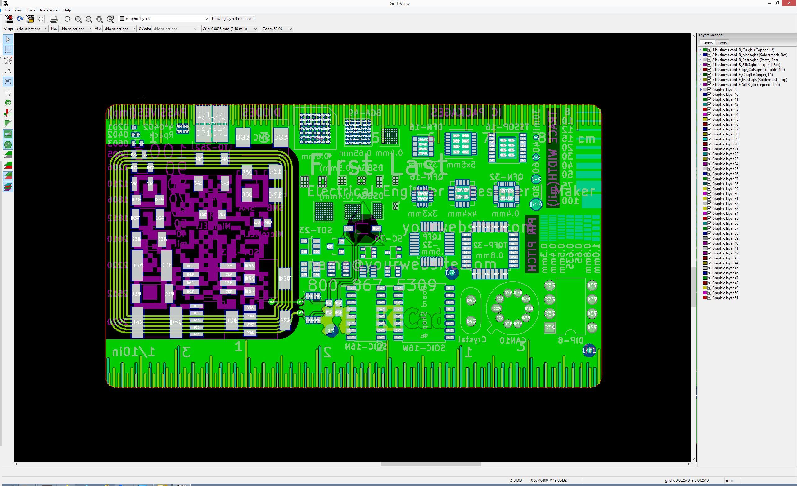The width and height of the screenshot is (797, 486).
Task: Open Gerber files with the load icon
Action: (30, 19)
